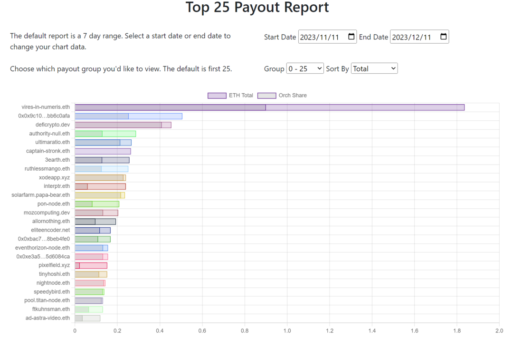
Task: Click the captain-stronk.eth bar
Action: [x=103, y=151]
